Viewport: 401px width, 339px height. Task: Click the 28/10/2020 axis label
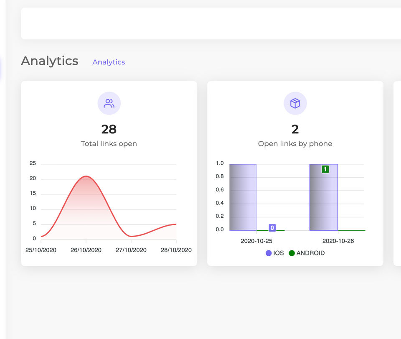[176, 250]
